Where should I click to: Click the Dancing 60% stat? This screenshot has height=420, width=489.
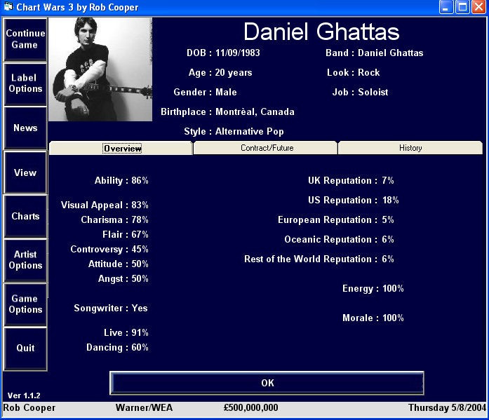click(118, 348)
